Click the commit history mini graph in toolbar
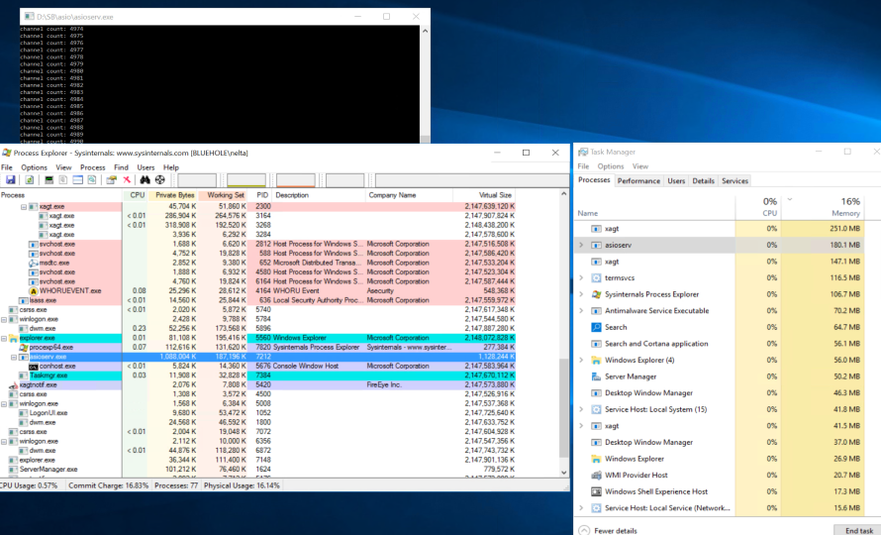881x535 pixels. pos(246,180)
